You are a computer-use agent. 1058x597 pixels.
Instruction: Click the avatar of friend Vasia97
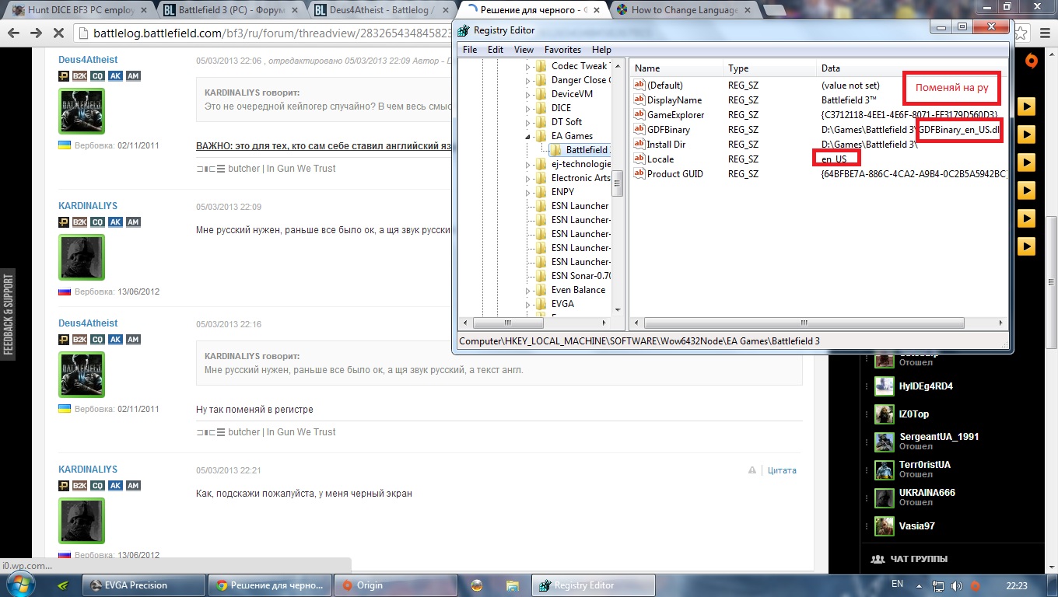coord(884,526)
